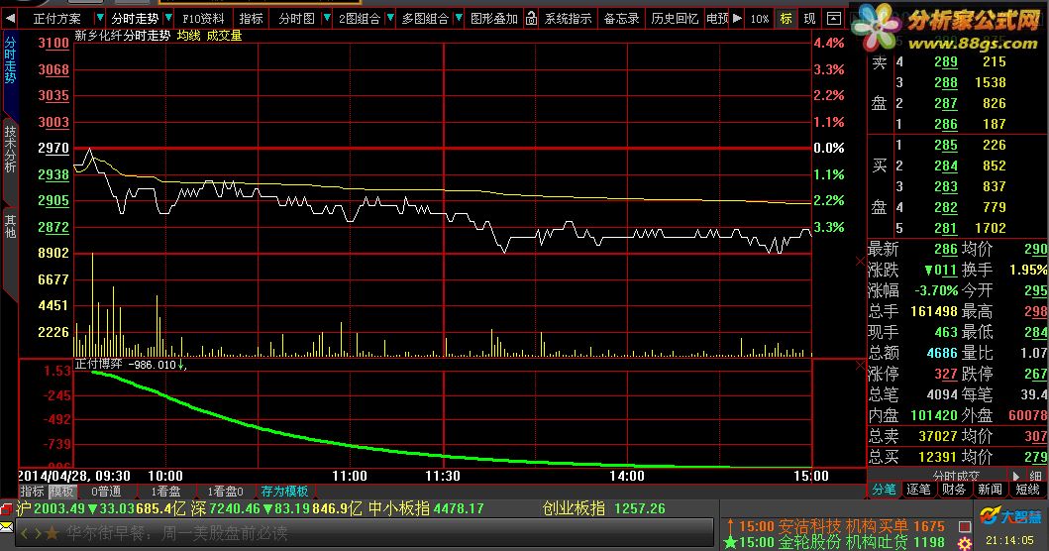Image resolution: width=1049 pixels, height=551 pixels.
Task: Click the right scroll arrow beside 电预
Action: point(737,18)
